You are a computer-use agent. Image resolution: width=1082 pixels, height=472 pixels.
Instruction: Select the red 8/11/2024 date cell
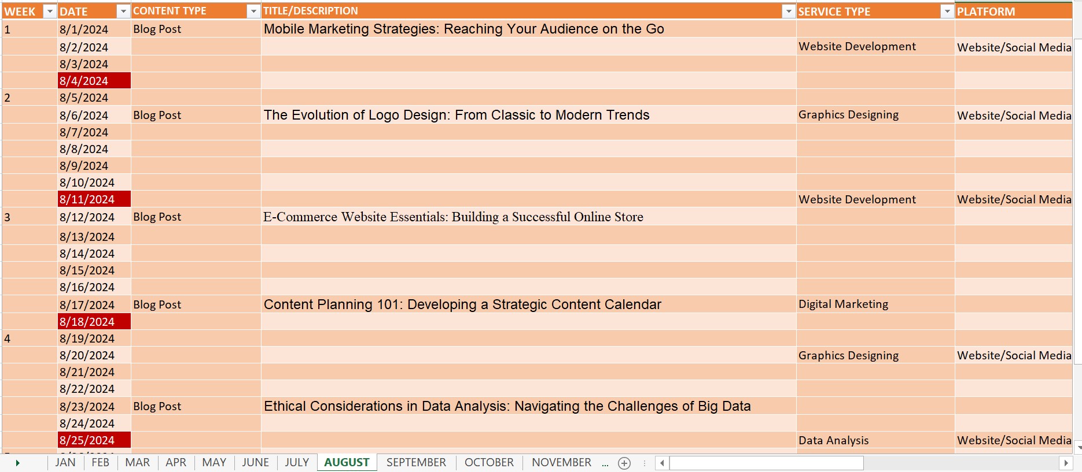tap(94, 199)
